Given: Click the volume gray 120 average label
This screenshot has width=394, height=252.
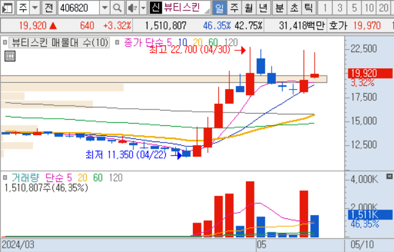Looking at the screenshot, I should pos(116,178).
